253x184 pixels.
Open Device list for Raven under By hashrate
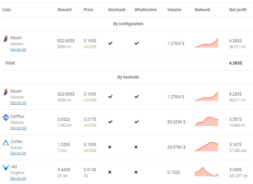point(18,103)
